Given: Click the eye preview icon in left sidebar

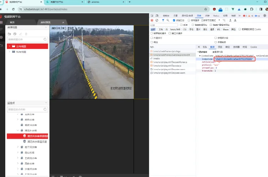Looking at the screenshot, I should pos(1,37).
